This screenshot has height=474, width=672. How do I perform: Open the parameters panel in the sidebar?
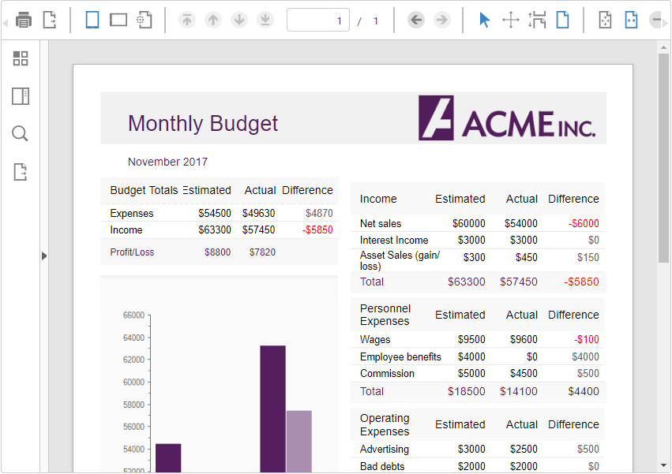21,96
